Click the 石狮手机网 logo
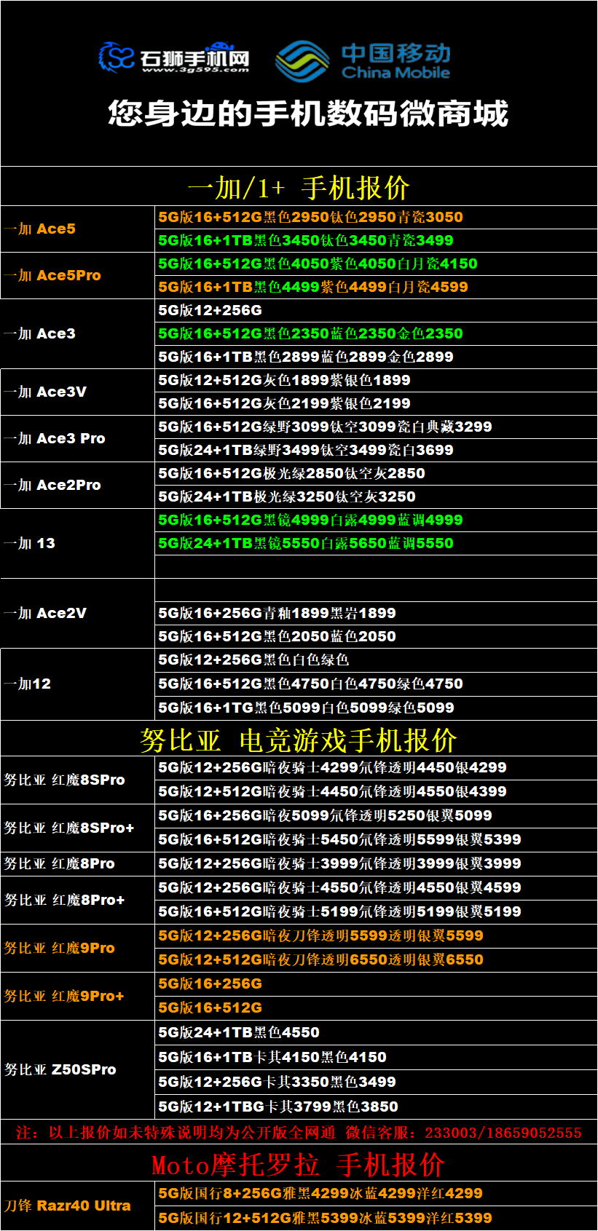The height and width of the screenshot is (1231, 598). 175,58
